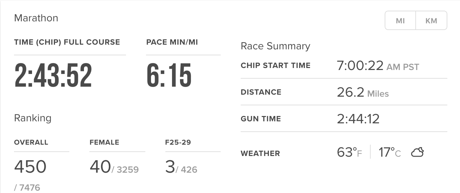Click the PACE MIN/MI label
460x193 pixels.
pos(172,42)
